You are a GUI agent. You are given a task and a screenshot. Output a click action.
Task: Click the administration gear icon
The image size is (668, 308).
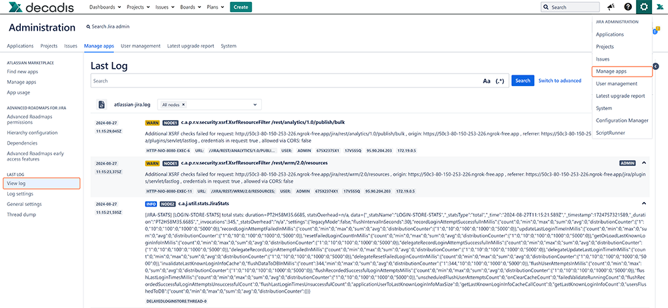point(643,7)
